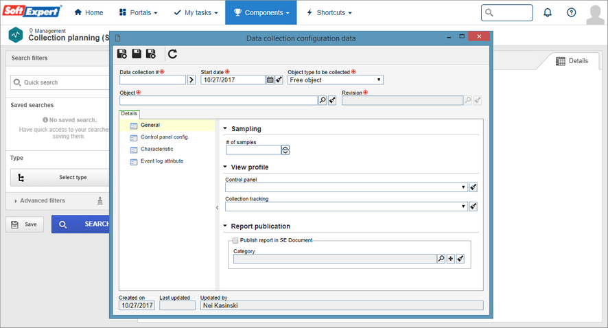This screenshot has height=328, width=608.
Task: Collapse the View profile section
Action: click(x=225, y=167)
